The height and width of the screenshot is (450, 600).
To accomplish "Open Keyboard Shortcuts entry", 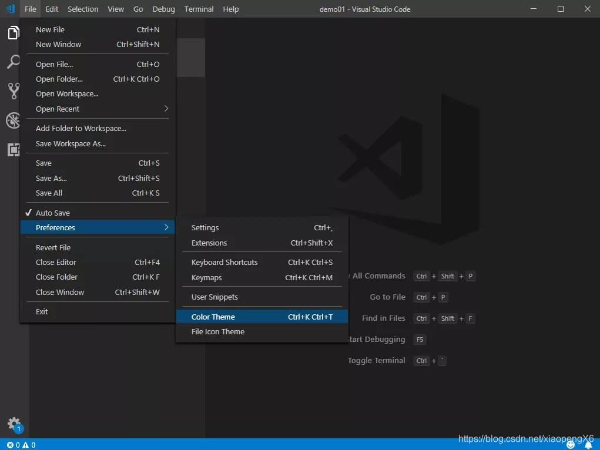I will (262, 263).
